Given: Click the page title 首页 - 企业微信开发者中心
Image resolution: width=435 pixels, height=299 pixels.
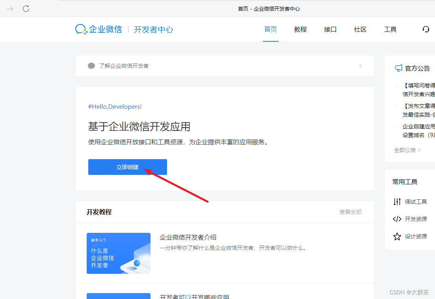Looking at the screenshot, I should tap(269, 9).
